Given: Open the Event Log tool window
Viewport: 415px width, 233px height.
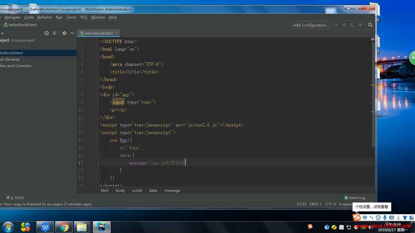Looking at the screenshot, I should [355, 198].
